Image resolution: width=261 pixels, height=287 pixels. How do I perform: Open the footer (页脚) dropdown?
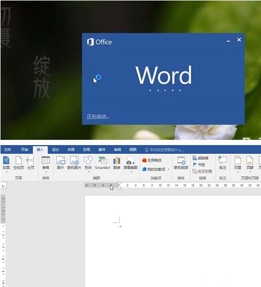point(250,164)
